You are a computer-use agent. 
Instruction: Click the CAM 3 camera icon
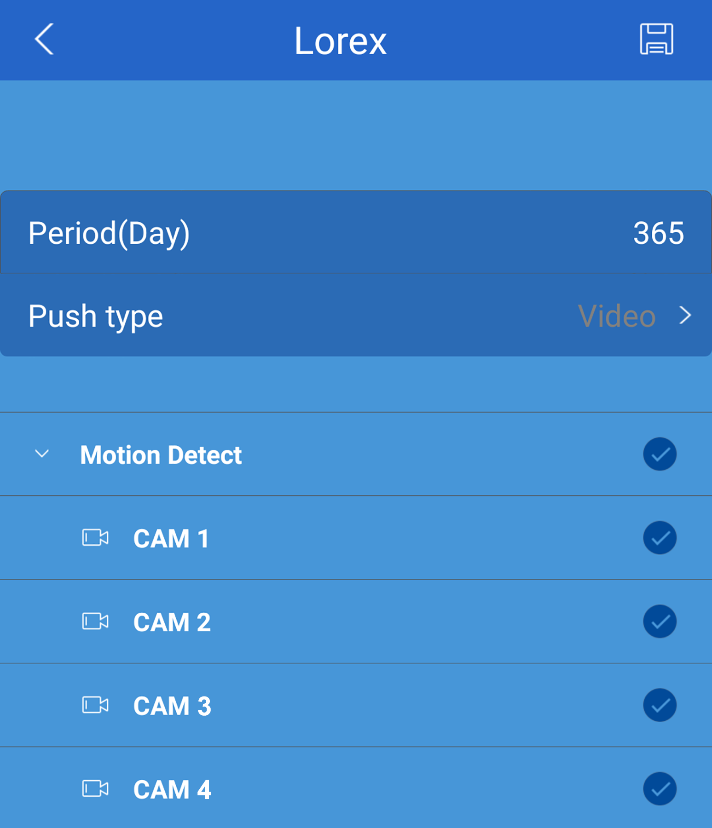95,705
